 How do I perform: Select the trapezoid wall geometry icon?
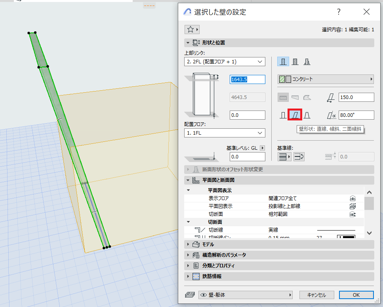[295, 97]
